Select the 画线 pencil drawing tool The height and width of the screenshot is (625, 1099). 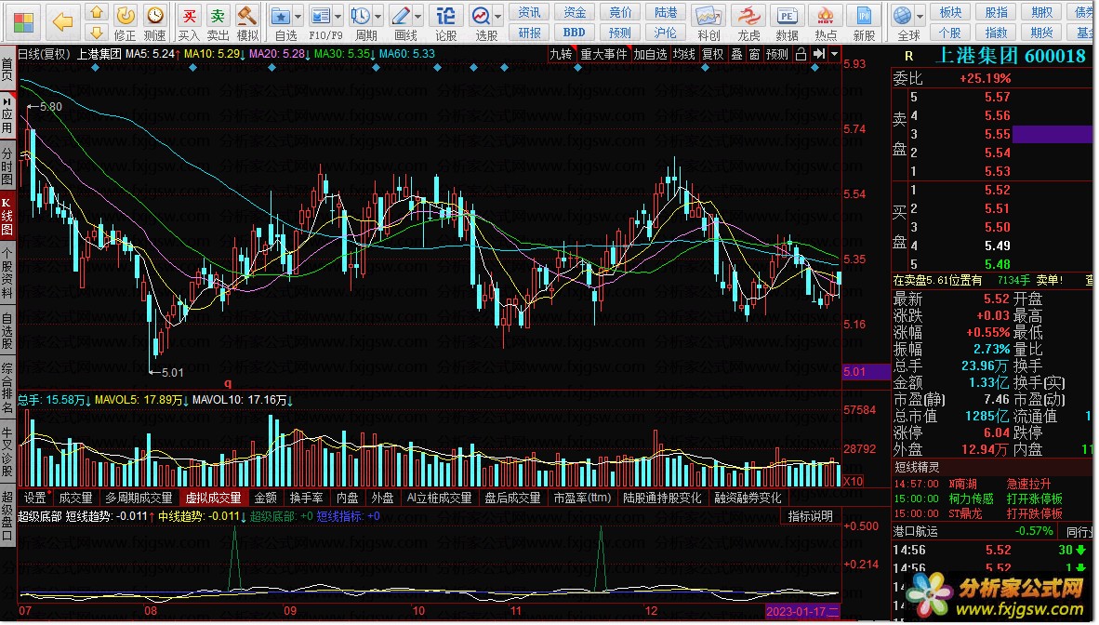pyautogui.click(x=401, y=16)
